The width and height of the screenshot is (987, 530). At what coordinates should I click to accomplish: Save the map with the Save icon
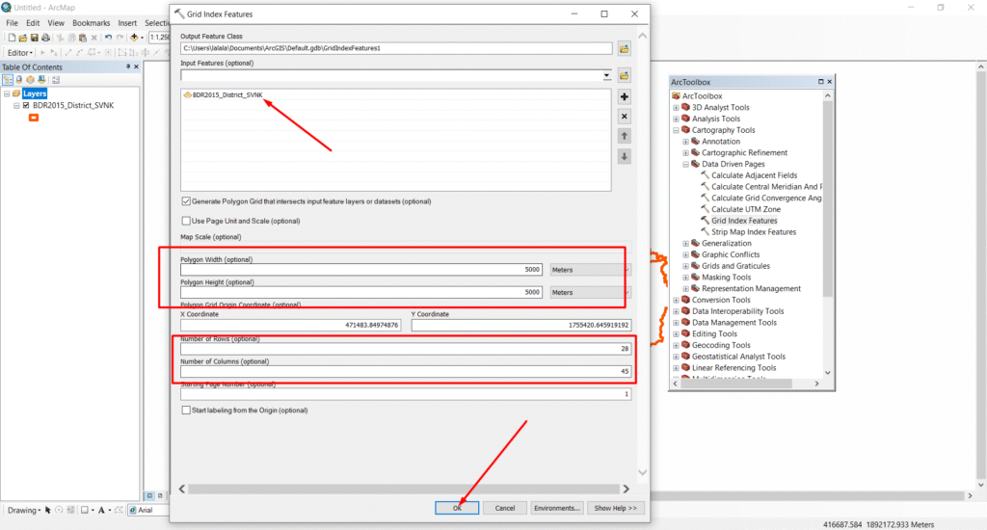(x=34, y=38)
